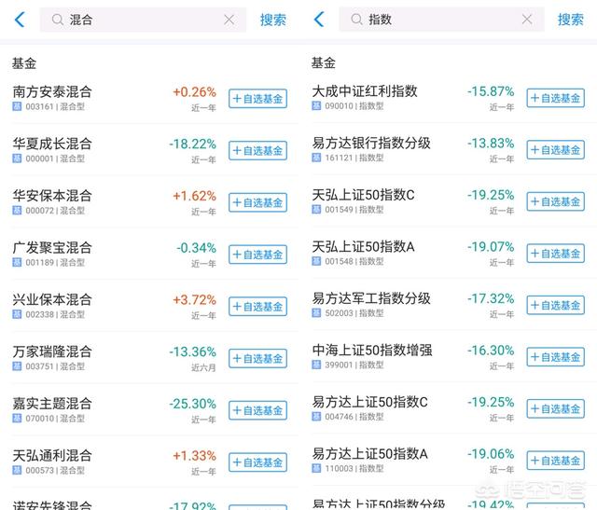Add 天弘上证50指数C to 自选基金
The width and height of the screenshot is (597, 510).
click(x=556, y=201)
